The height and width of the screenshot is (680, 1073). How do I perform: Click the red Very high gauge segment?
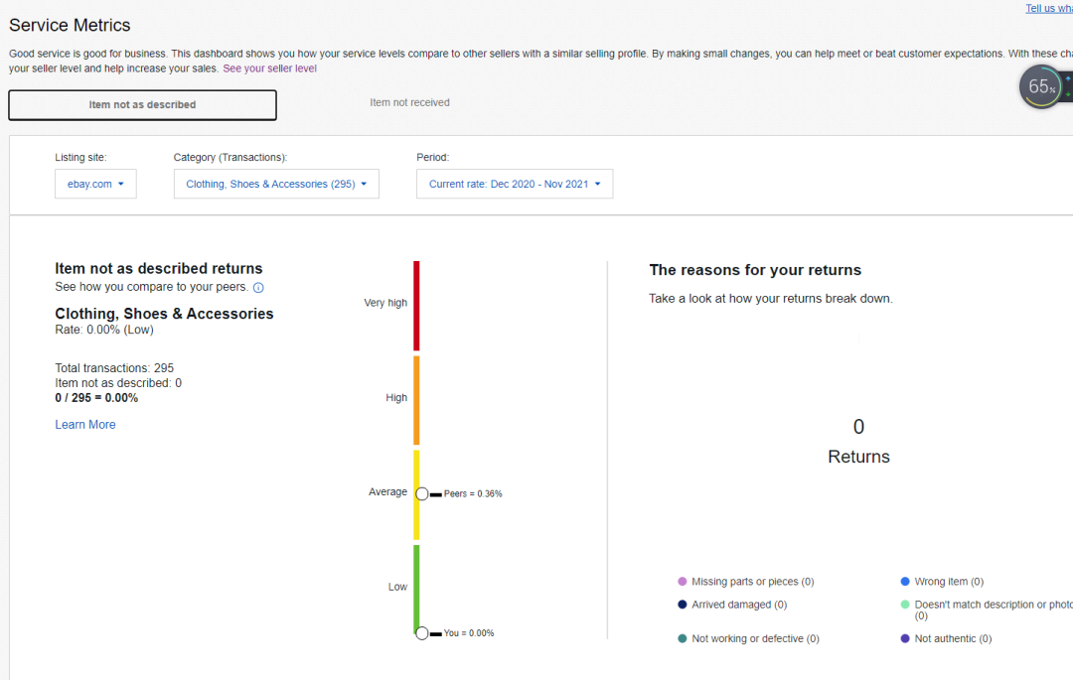point(417,306)
